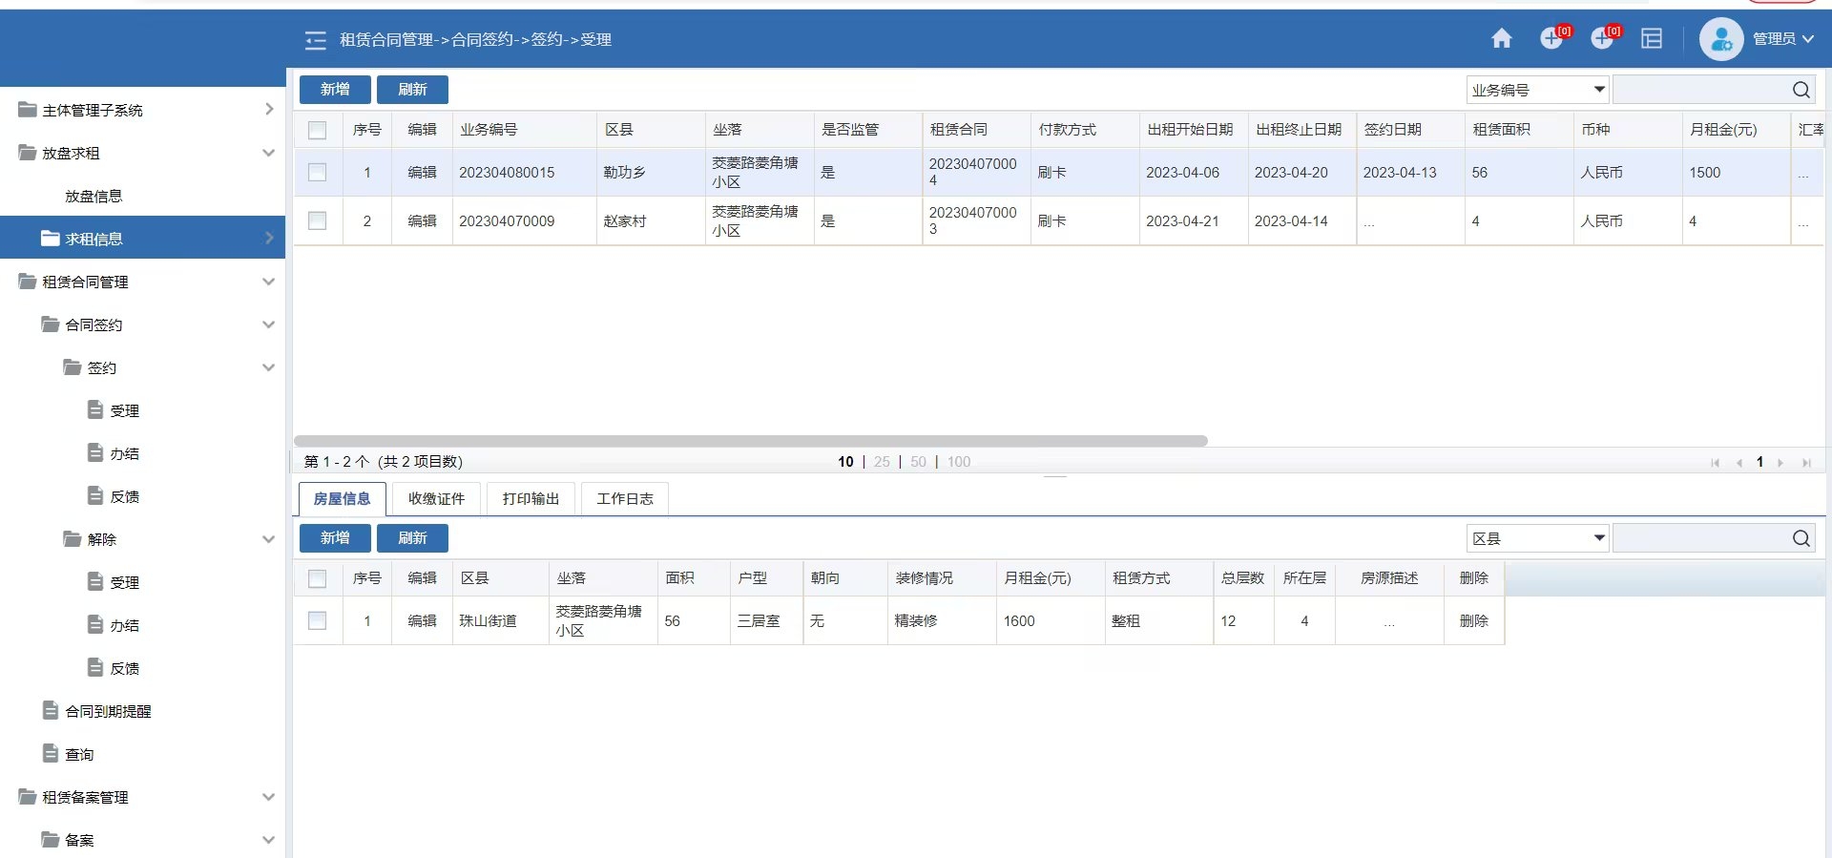The width and height of the screenshot is (1832, 858).
Task: Open 放盘信息 in sidebar
Action: click(x=94, y=196)
